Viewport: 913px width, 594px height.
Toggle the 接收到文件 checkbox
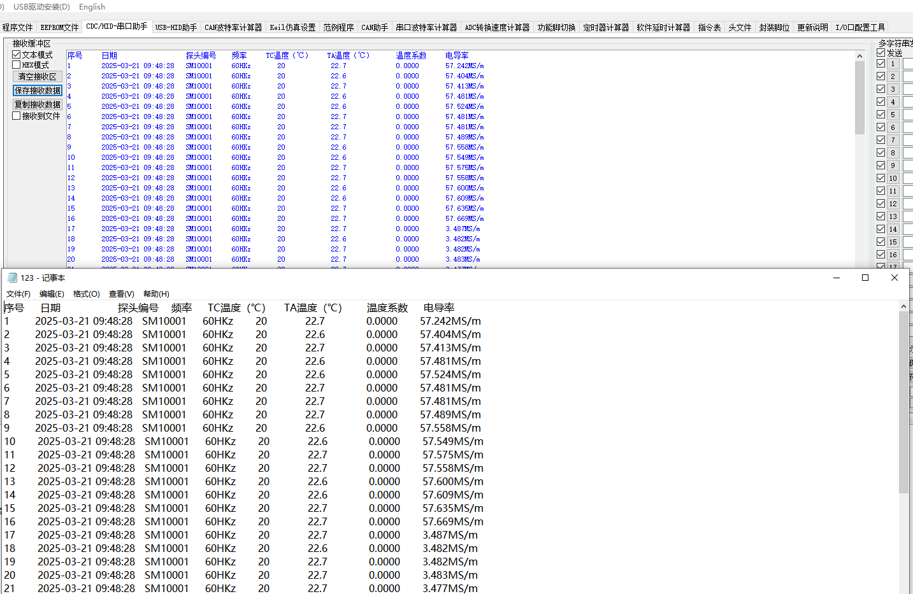pos(17,116)
